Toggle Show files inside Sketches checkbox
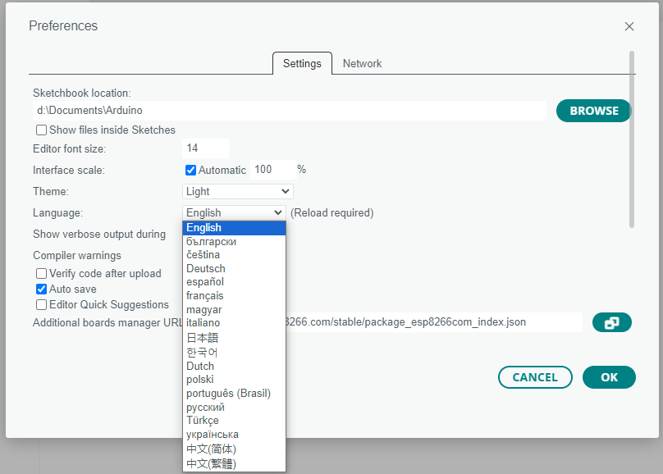 click(41, 130)
